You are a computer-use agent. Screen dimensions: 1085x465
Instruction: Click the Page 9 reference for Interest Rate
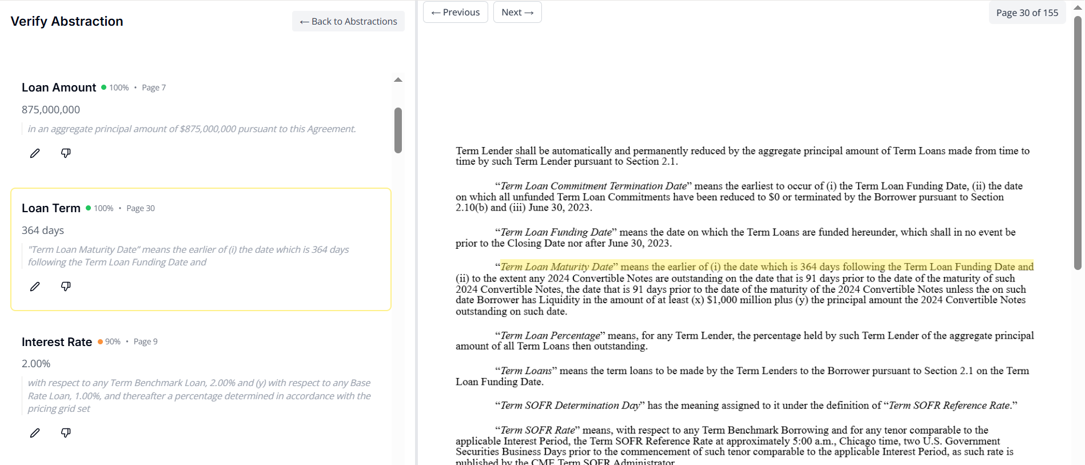click(145, 341)
